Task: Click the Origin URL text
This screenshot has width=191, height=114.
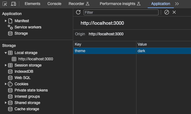Action: pyautogui.click(x=106, y=34)
